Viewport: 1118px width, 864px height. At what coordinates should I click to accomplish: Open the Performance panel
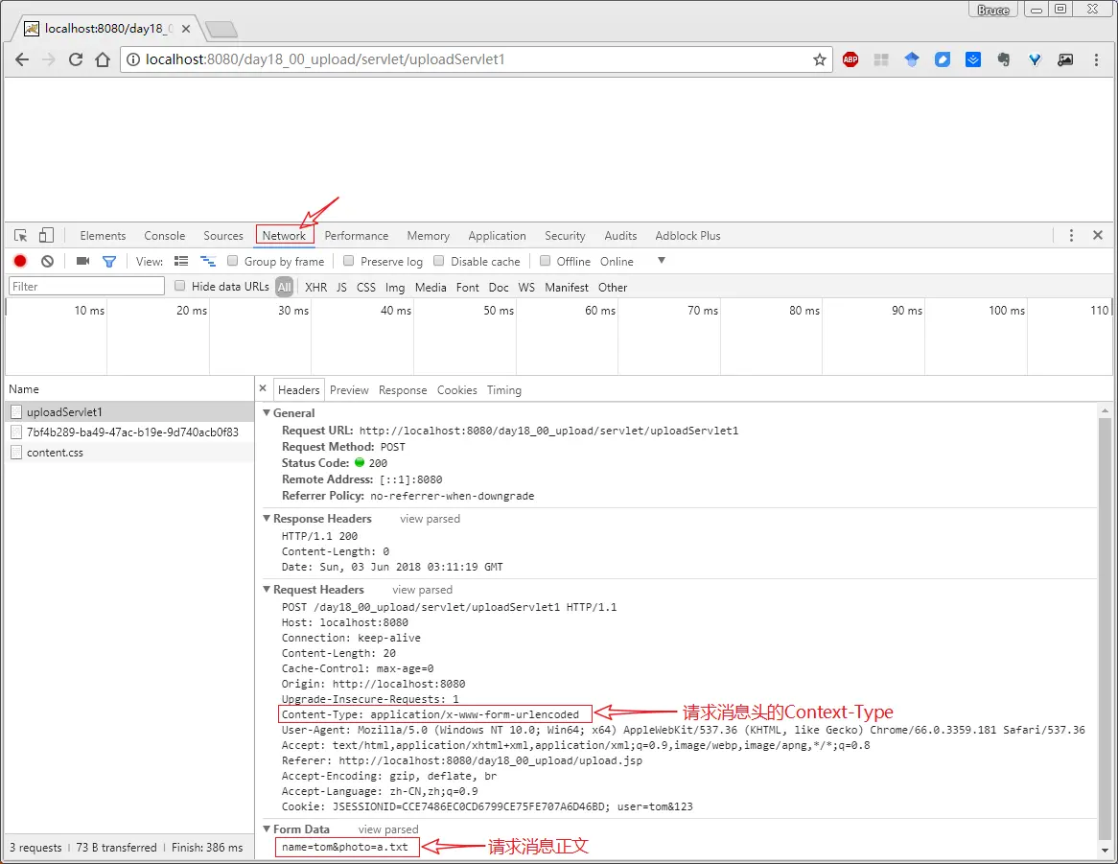coord(357,235)
